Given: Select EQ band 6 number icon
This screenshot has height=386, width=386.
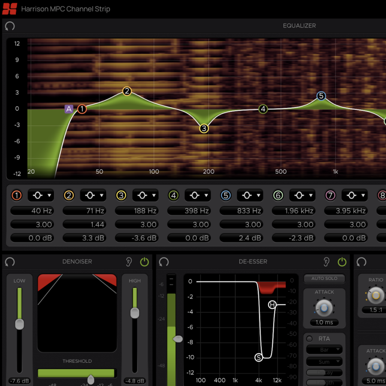Looking at the screenshot, I should tap(278, 195).
